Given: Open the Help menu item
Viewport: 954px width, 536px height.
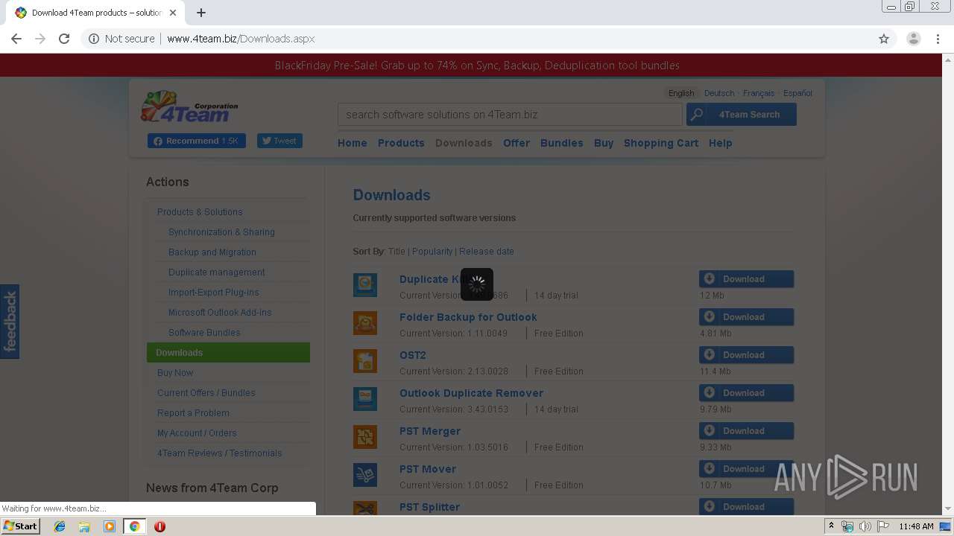Looking at the screenshot, I should pyautogui.click(x=721, y=143).
